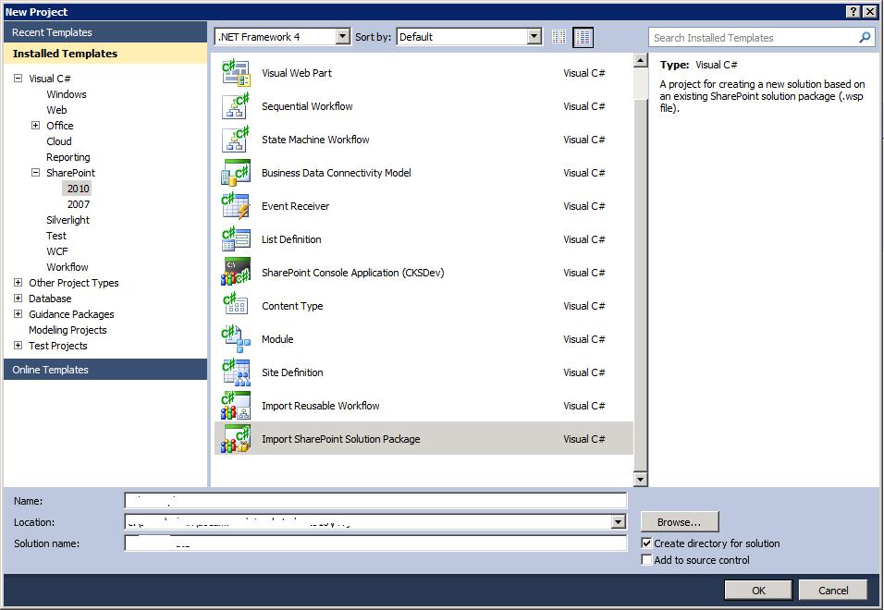Click the Event Receiver text label

point(295,206)
